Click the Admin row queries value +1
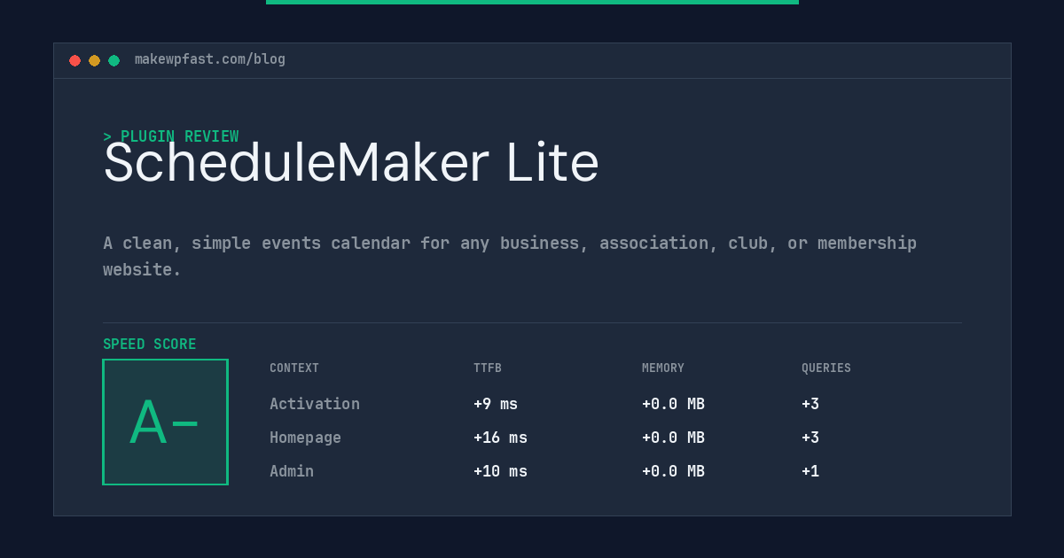Viewport: 1064px width, 558px height. [810, 471]
